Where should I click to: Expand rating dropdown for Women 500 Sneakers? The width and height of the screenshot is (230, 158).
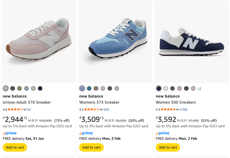pos(178,109)
